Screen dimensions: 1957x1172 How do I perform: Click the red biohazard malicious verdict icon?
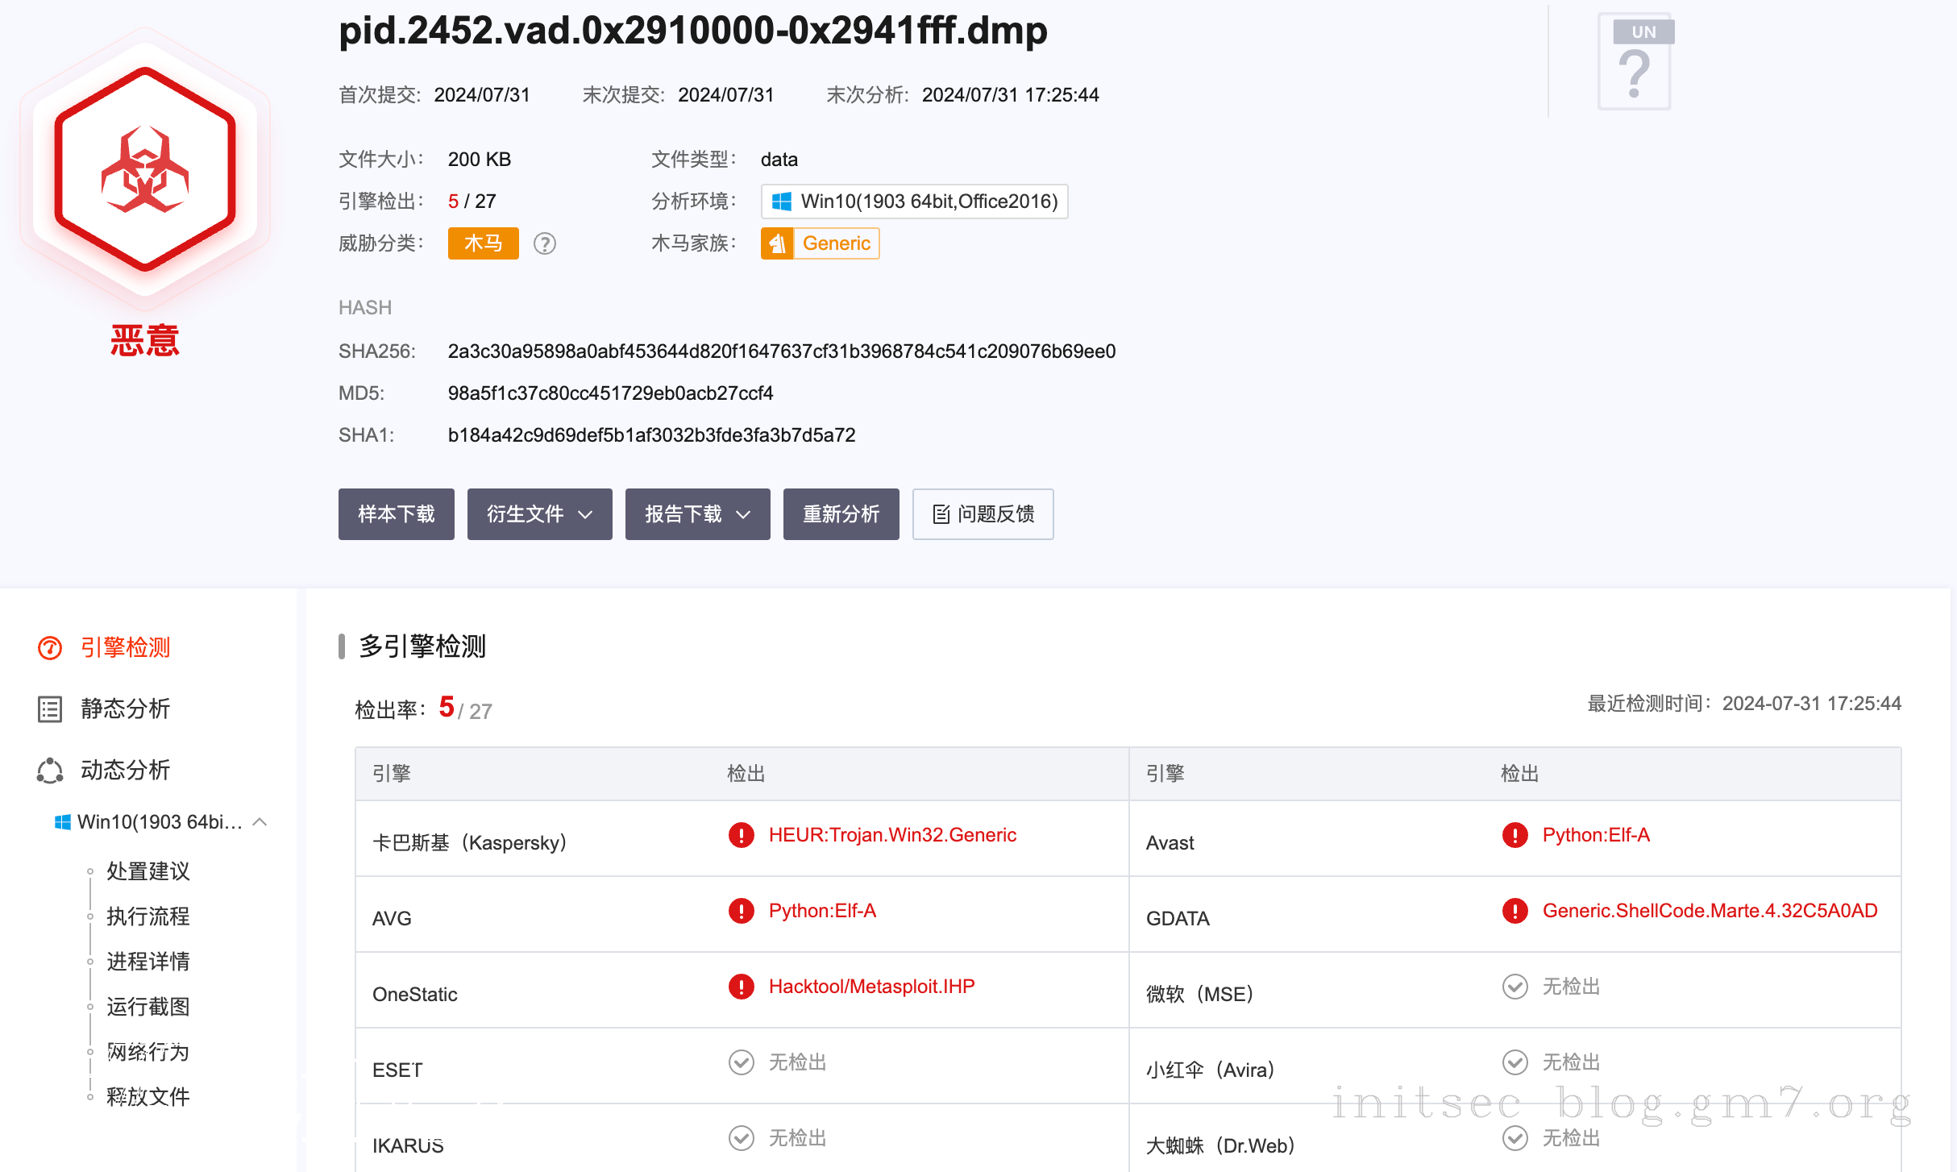145,171
